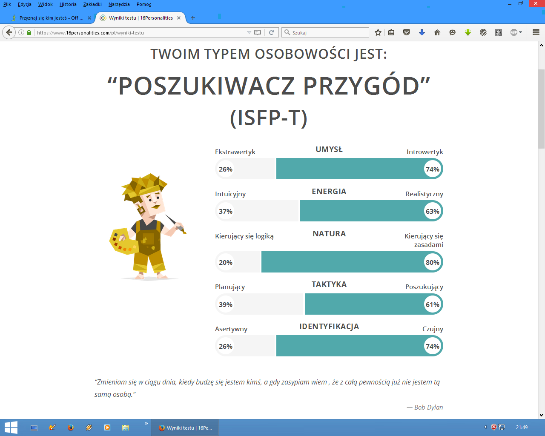
Task: Toggle reader view icon in address bar
Action: pyautogui.click(x=258, y=32)
